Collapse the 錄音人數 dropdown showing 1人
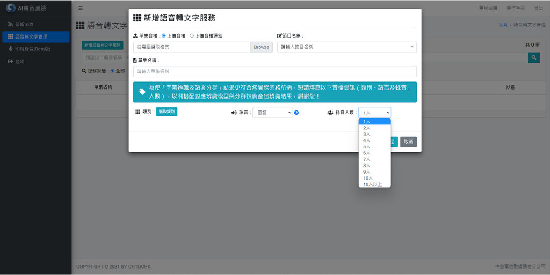Screen dimensions: 550x275 pos(374,113)
